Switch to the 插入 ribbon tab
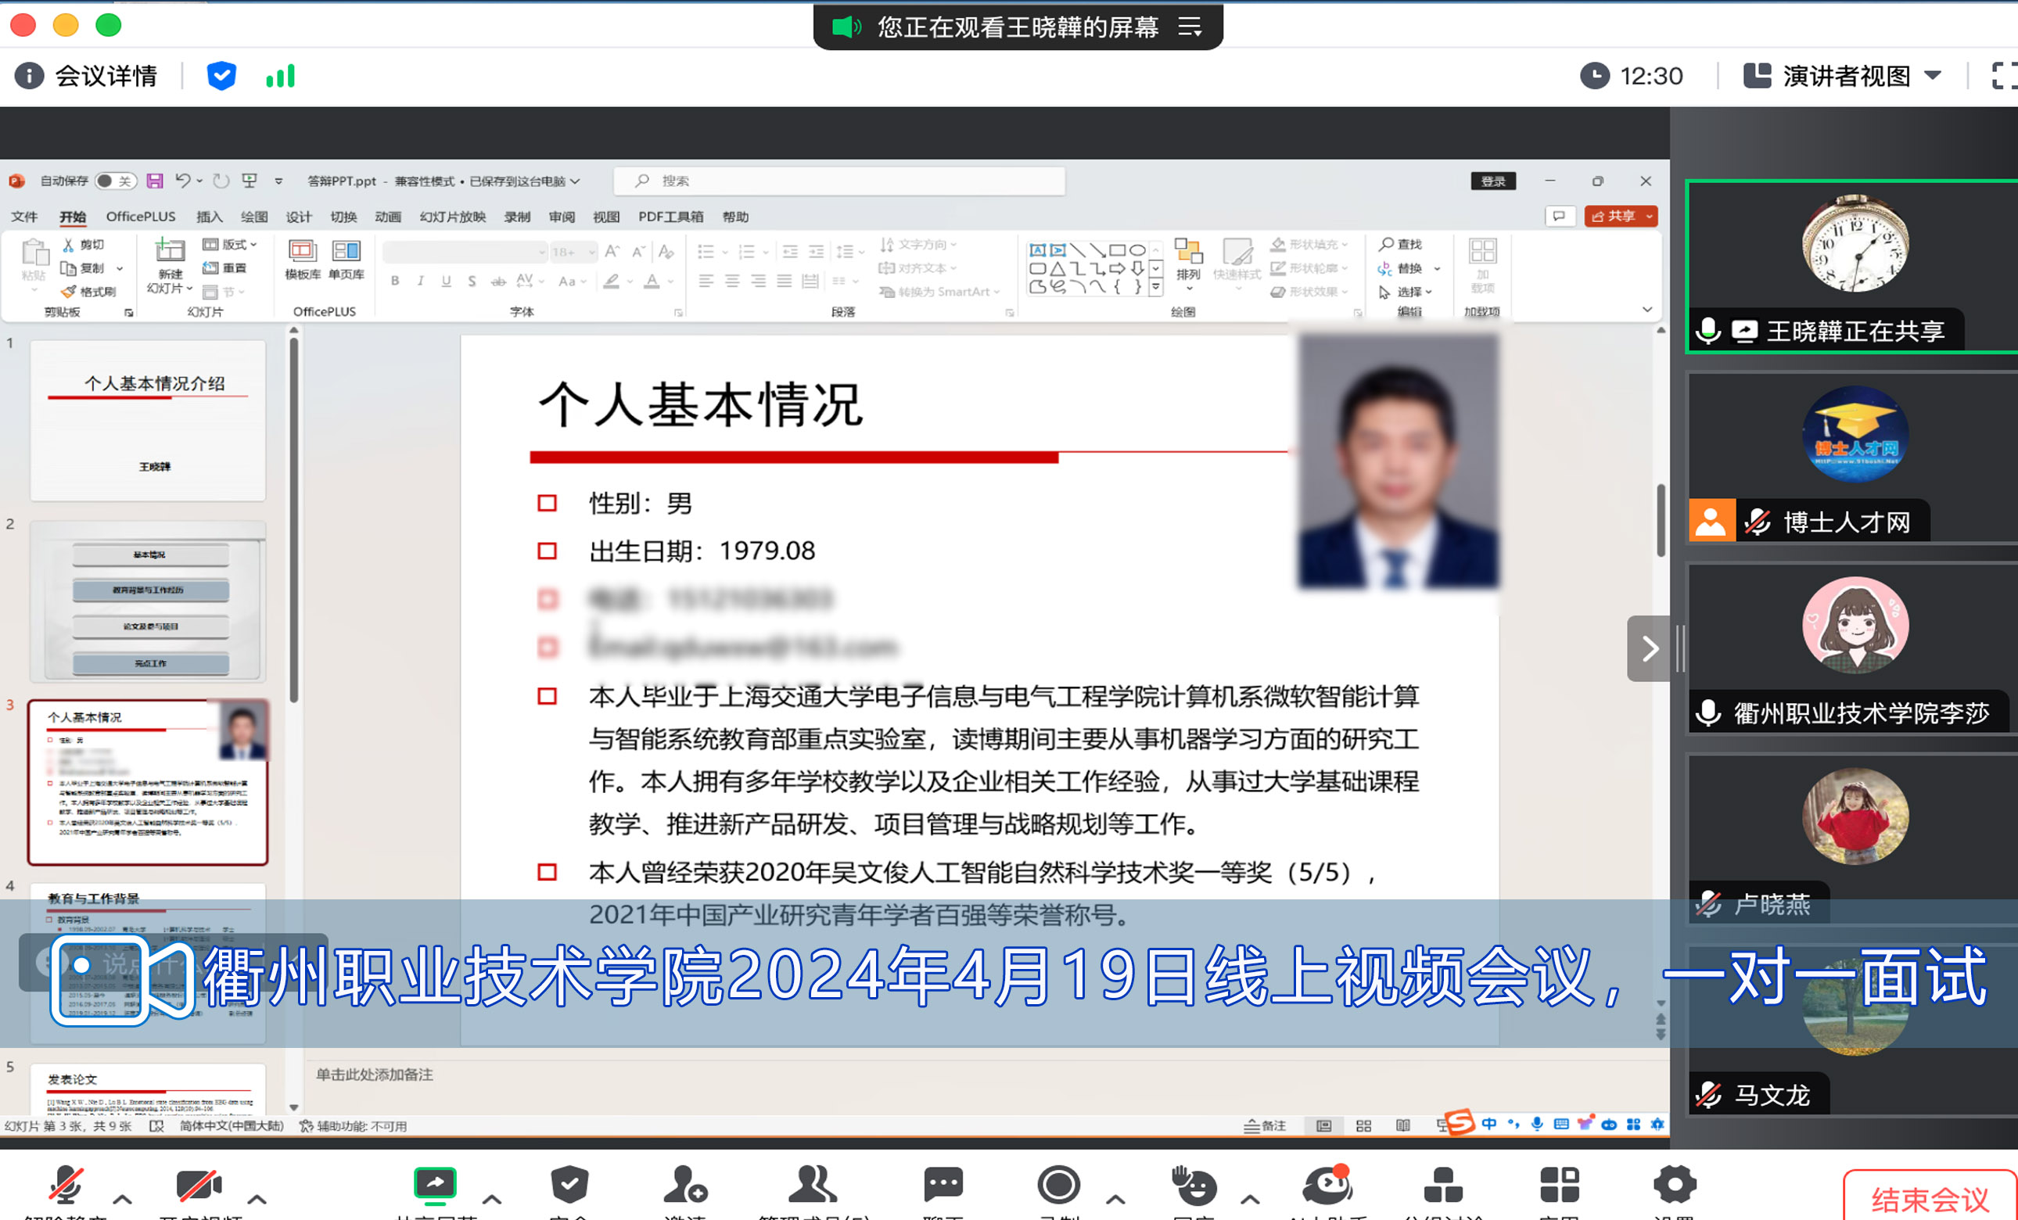 click(x=210, y=217)
